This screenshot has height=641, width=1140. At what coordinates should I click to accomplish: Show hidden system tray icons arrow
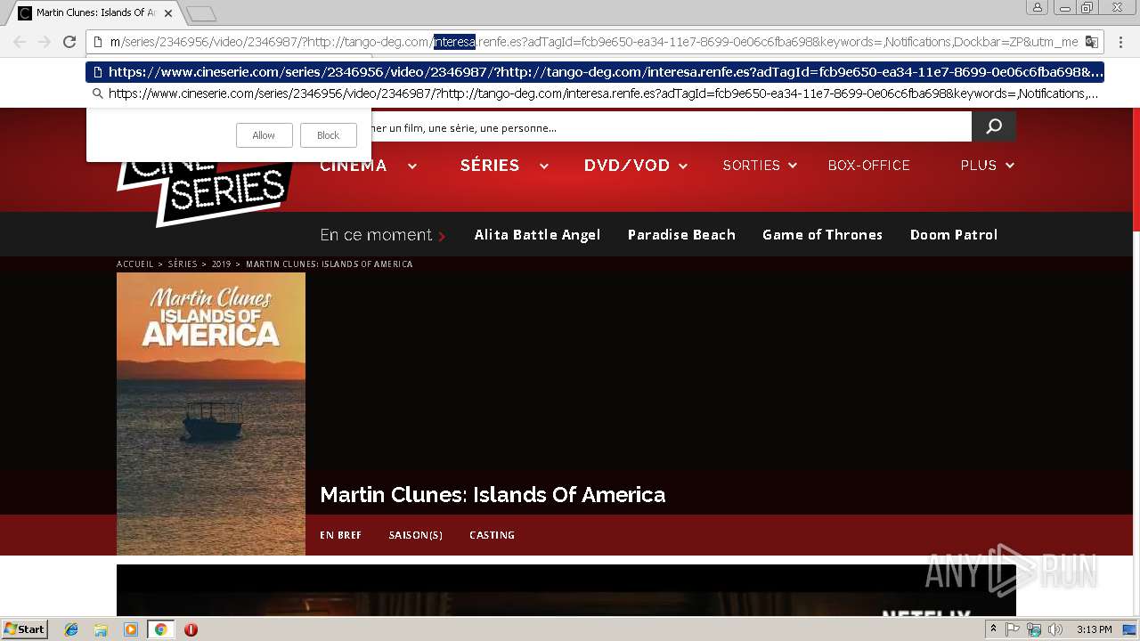[993, 629]
